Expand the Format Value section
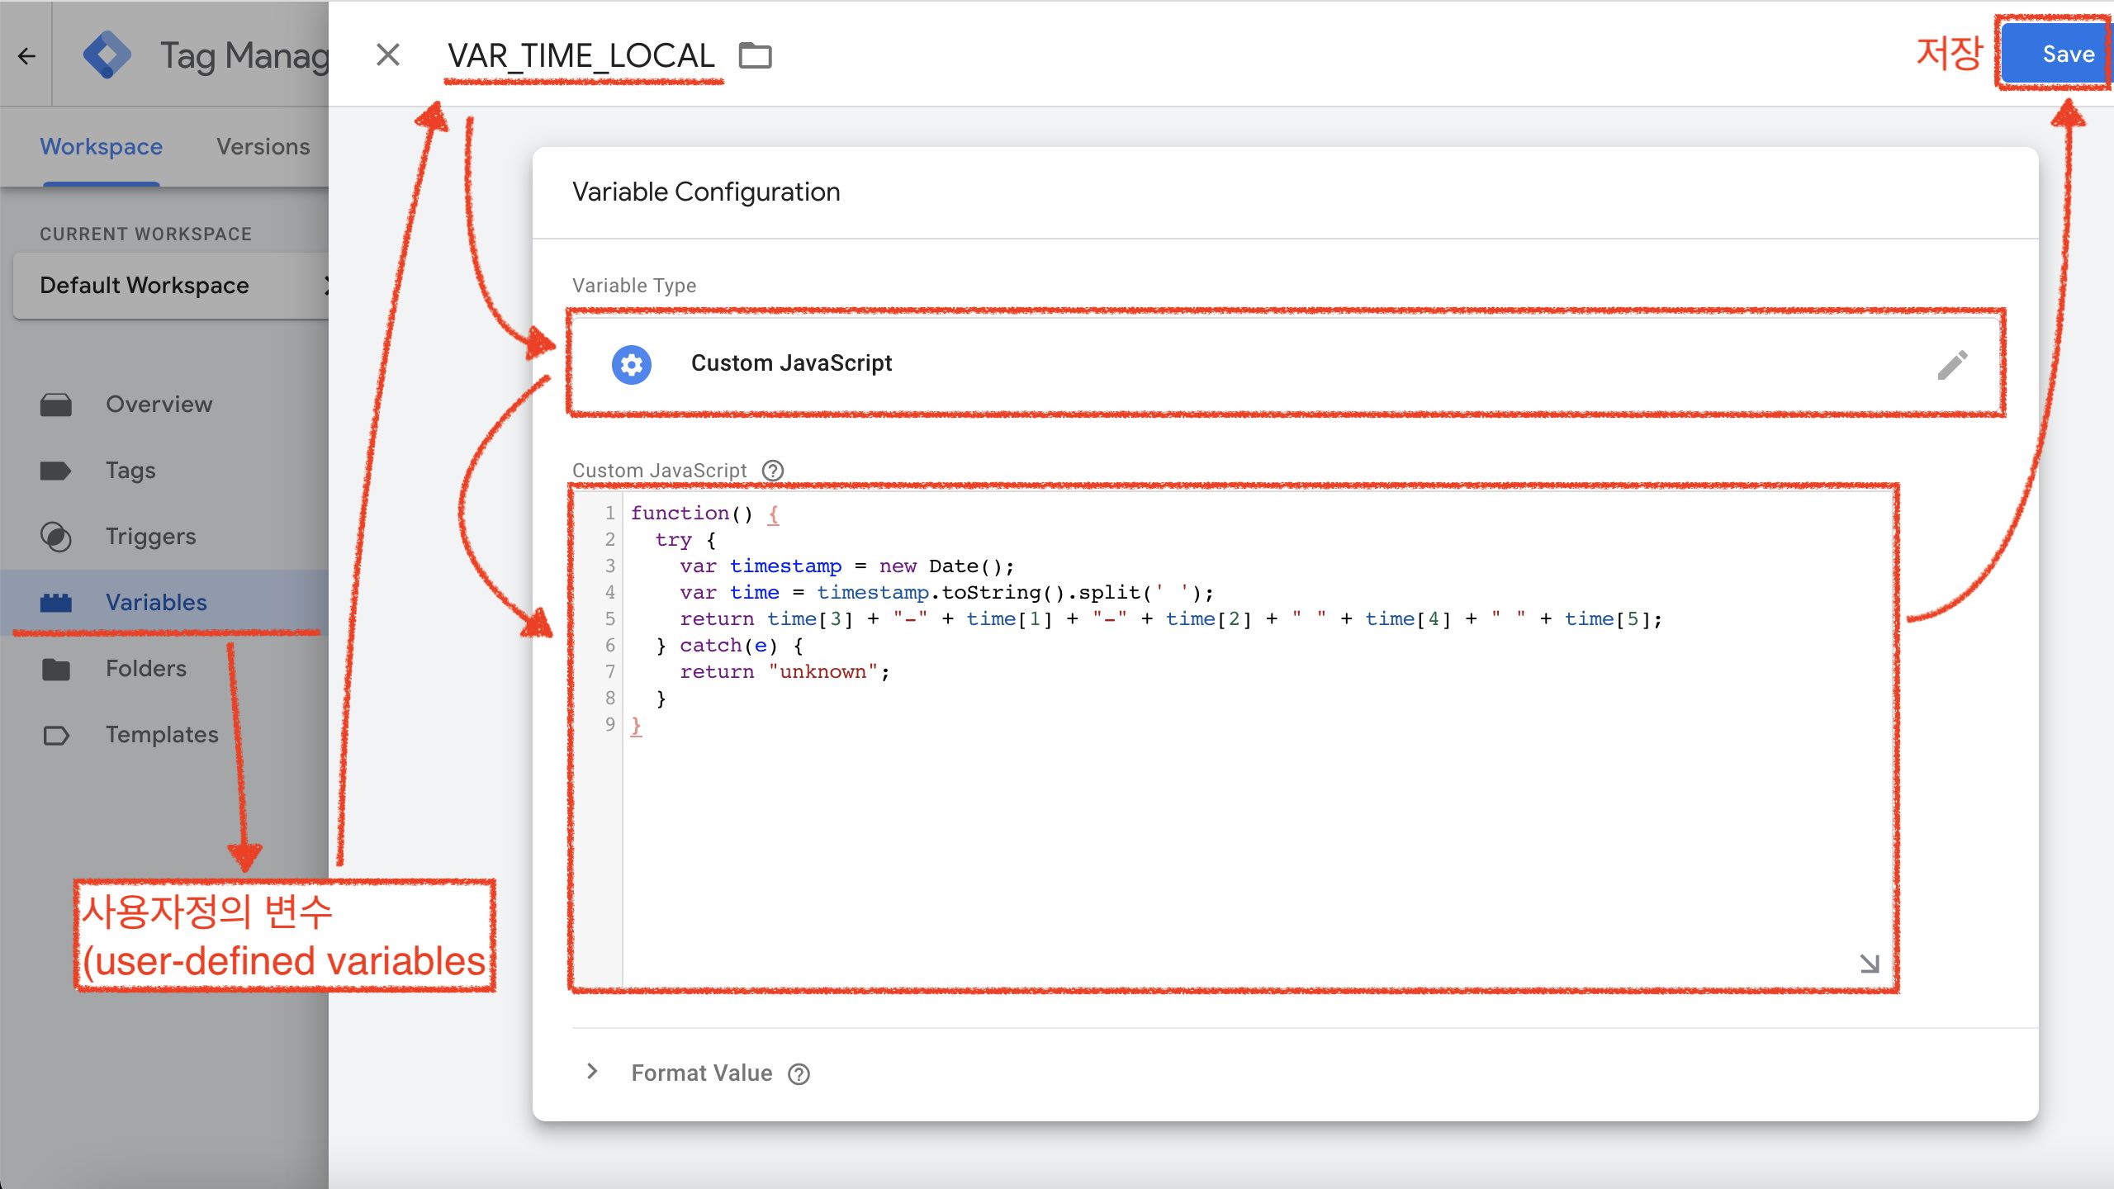This screenshot has height=1189, width=2114. coord(591,1071)
